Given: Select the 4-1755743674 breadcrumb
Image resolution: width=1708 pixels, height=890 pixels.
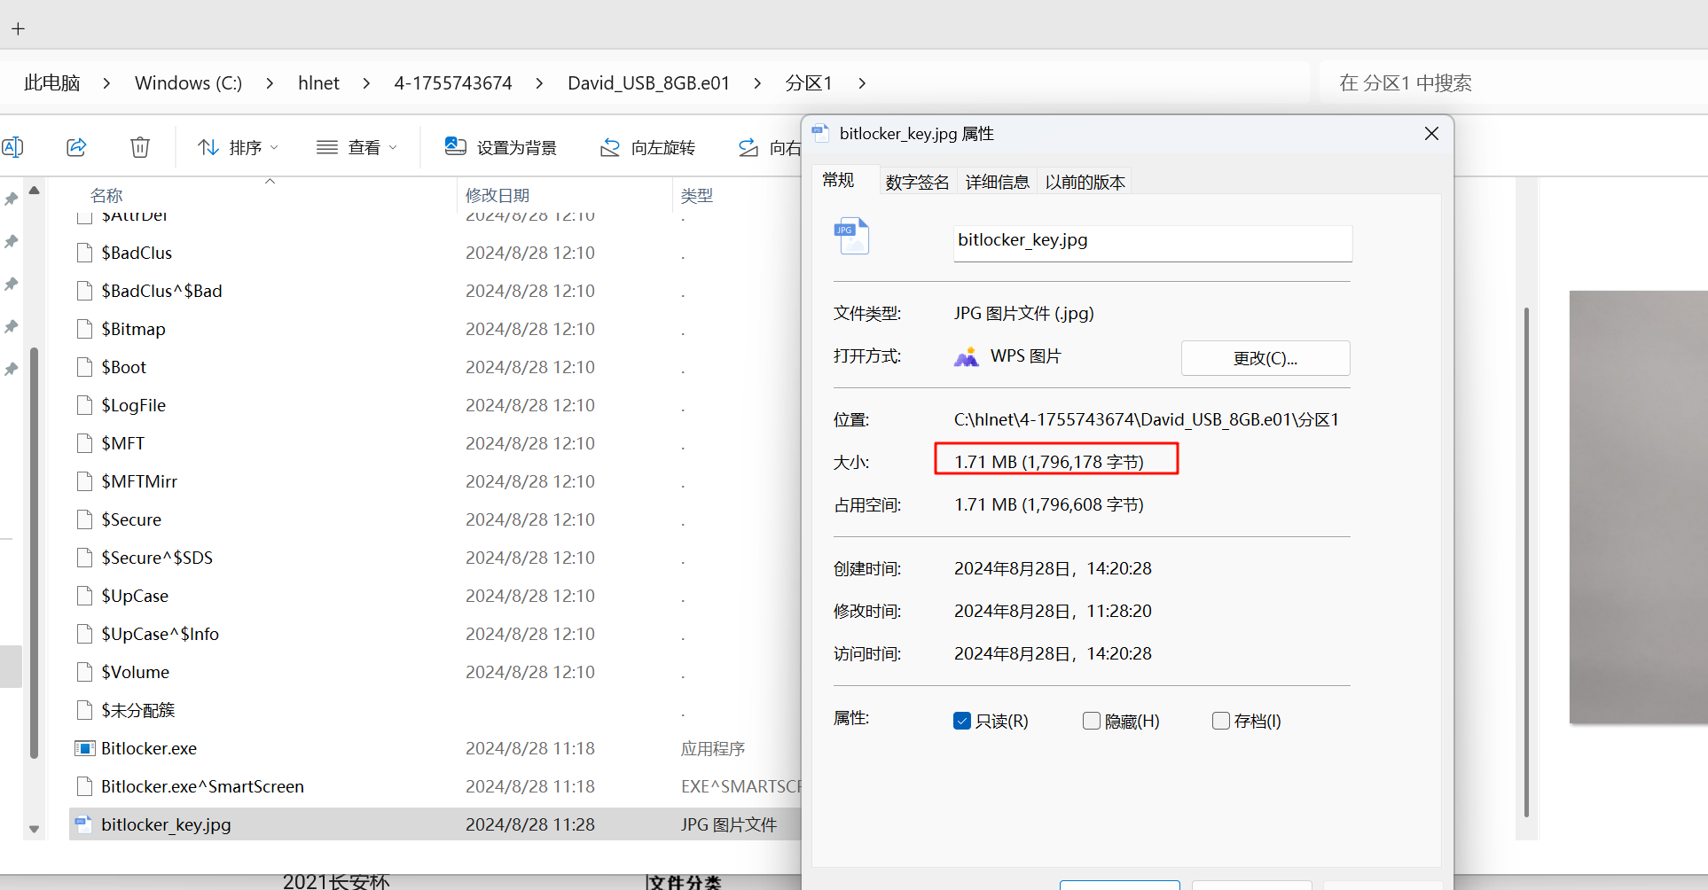Looking at the screenshot, I should [453, 83].
